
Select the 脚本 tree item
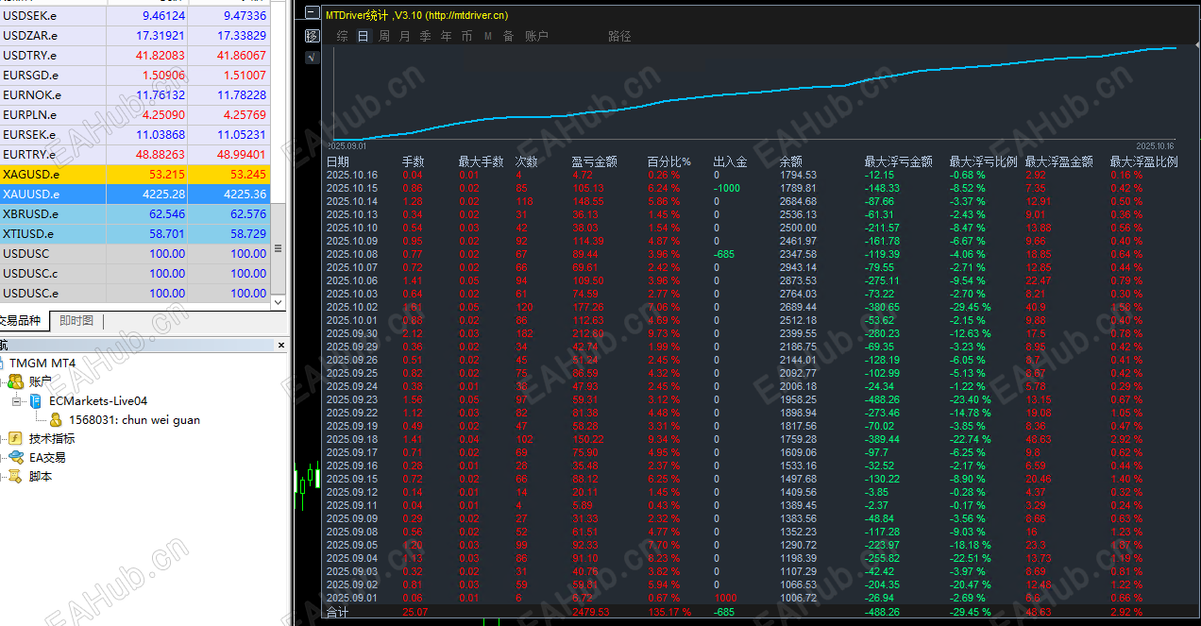(41, 476)
